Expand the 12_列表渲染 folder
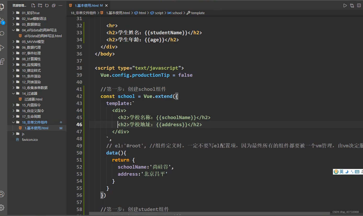Viewport: 363px width, 216px height. click(x=37, y=82)
